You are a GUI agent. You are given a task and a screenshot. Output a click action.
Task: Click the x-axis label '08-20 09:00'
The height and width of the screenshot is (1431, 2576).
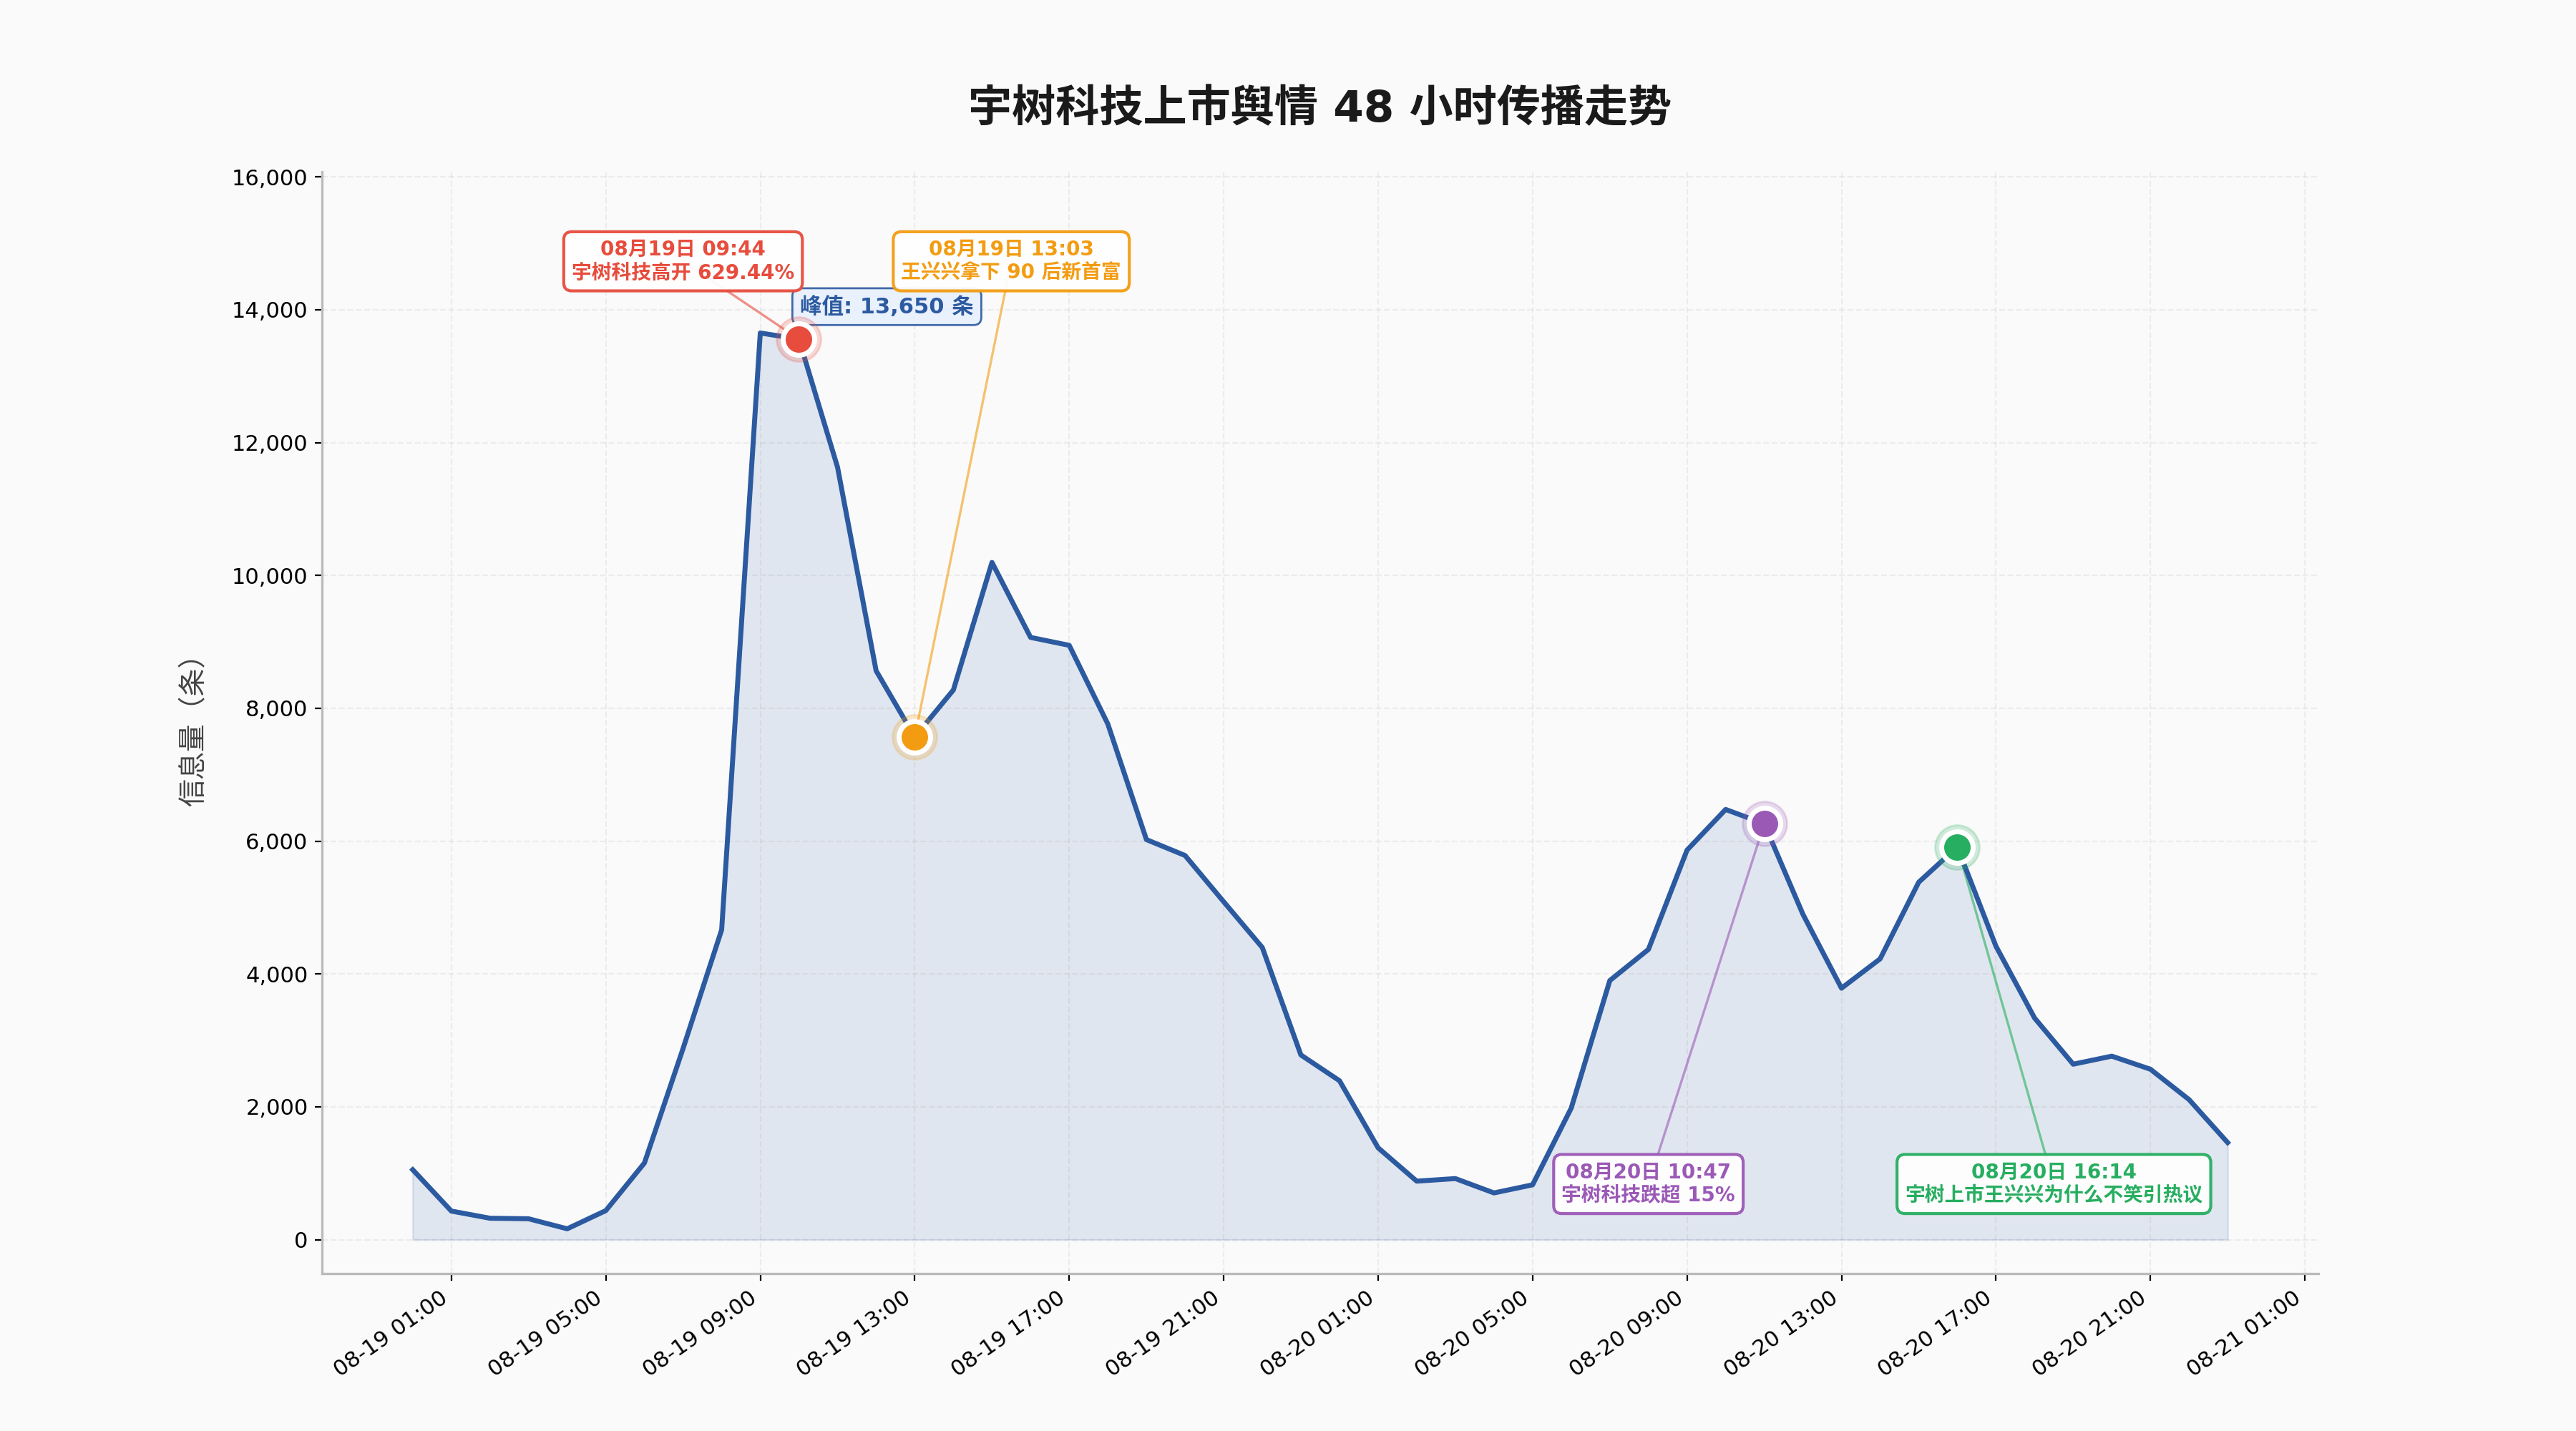click(x=1627, y=1333)
